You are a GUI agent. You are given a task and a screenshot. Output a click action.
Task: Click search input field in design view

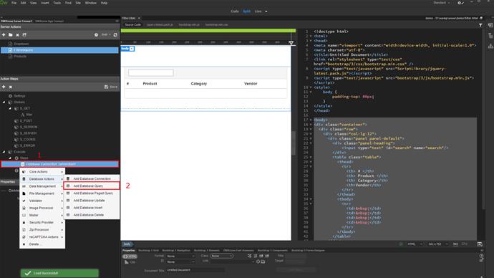tap(151, 73)
